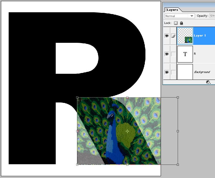Click the bottom-left transform handle

click(x=77, y=165)
